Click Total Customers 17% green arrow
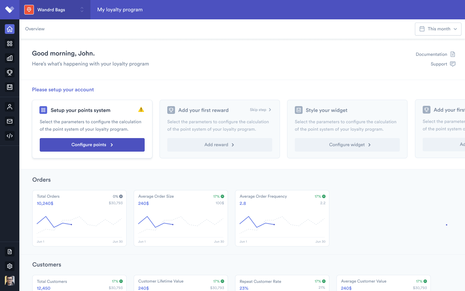 121,281
